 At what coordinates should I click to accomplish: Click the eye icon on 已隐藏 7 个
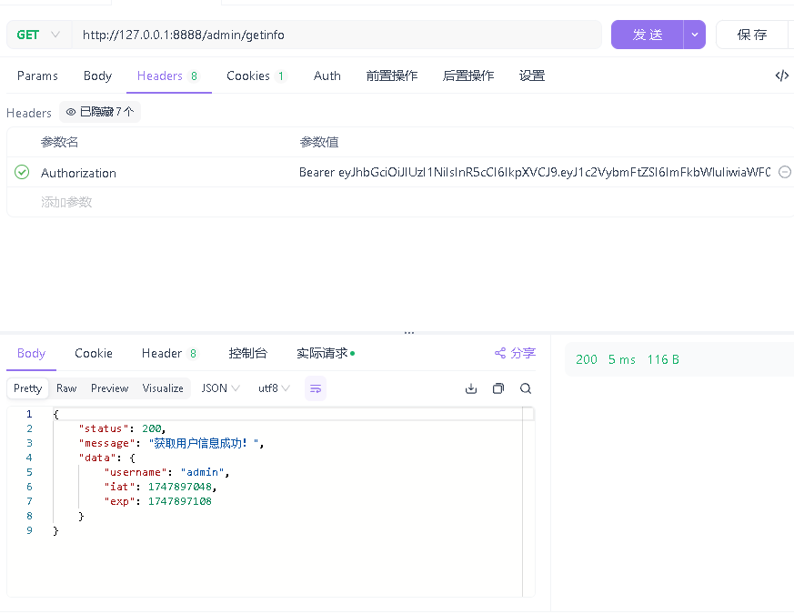coord(71,111)
